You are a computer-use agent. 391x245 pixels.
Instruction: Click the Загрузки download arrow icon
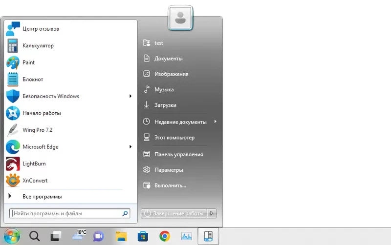(x=146, y=105)
